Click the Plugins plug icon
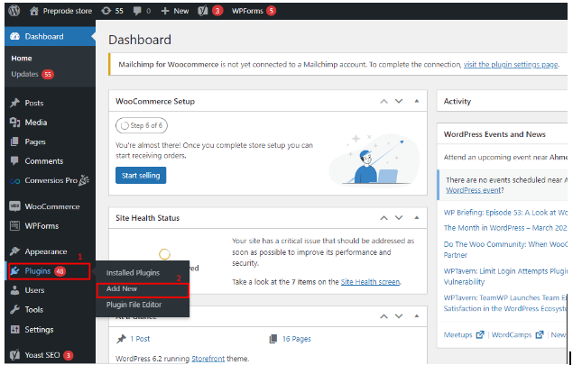The height and width of the screenshot is (365, 582). tap(14, 271)
